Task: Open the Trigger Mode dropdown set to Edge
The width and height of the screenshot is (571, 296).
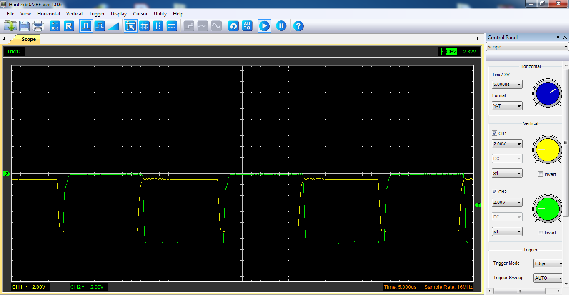Action: (548, 263)
